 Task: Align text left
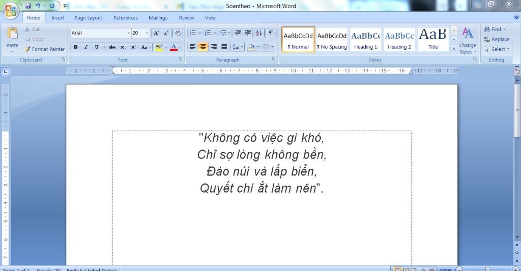[x=192, y=47]
